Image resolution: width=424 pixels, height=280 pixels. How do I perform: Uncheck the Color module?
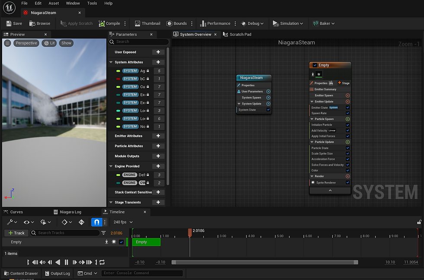click(x=348, y=170)
